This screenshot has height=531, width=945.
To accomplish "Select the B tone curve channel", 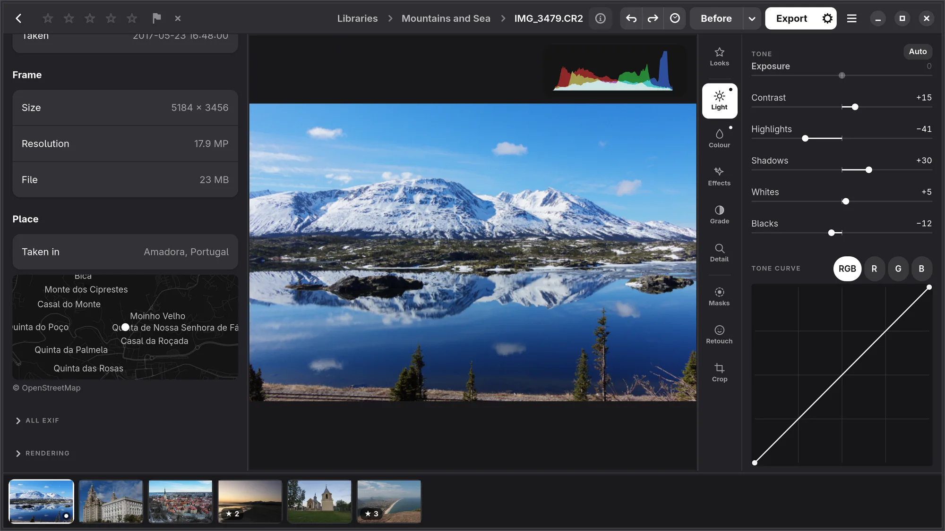I will click(x=921, y=269).
